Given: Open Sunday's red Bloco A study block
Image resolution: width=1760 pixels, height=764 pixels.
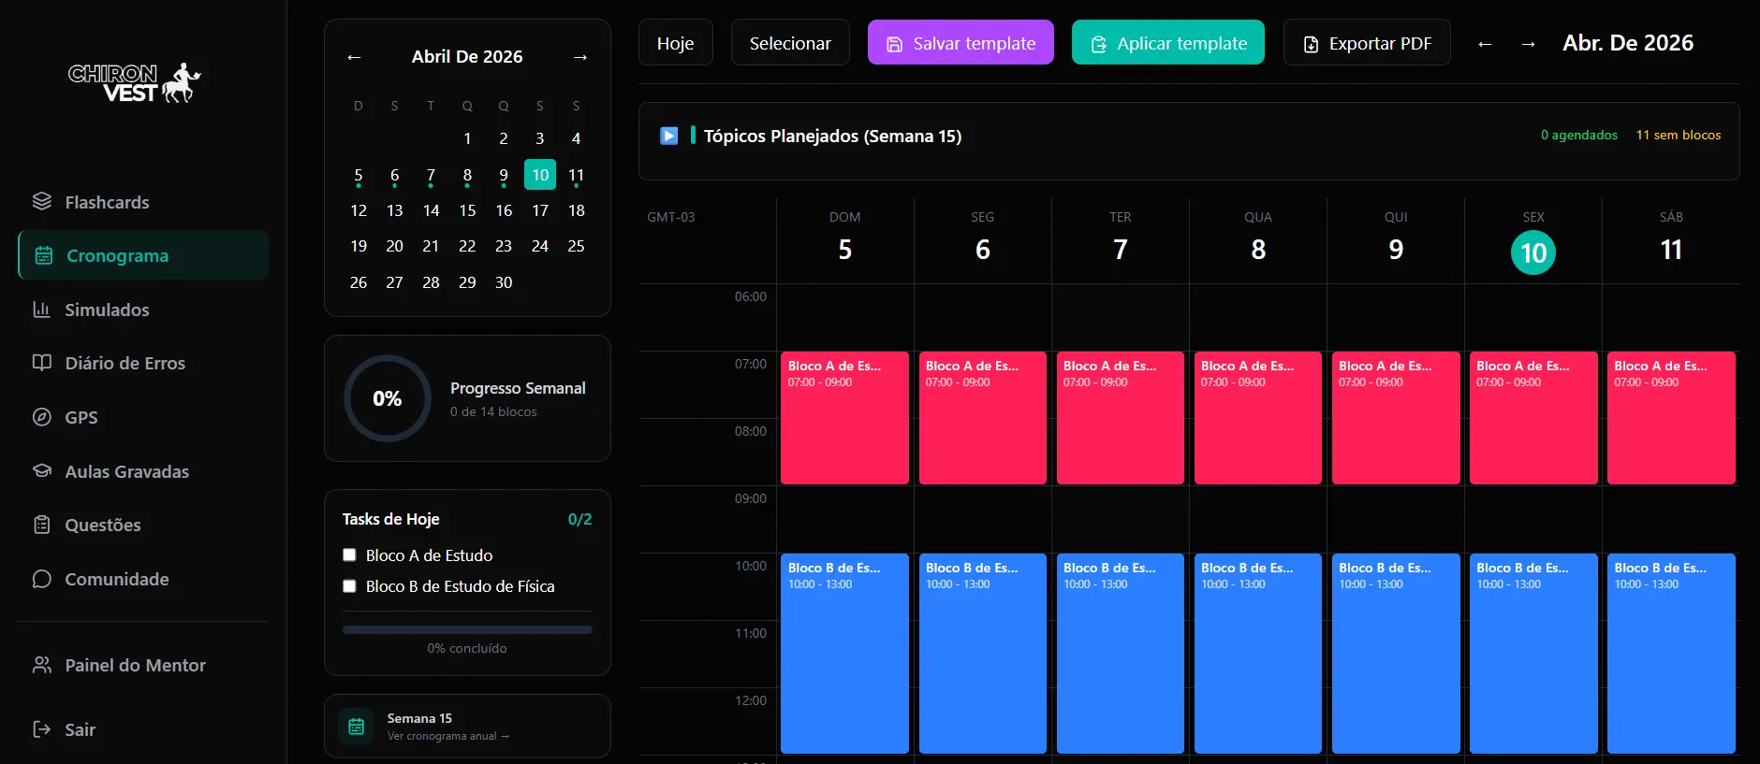Looking at the screenshot, I should [x=844, y=418].
